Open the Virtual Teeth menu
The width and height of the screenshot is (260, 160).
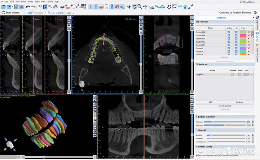40,2
